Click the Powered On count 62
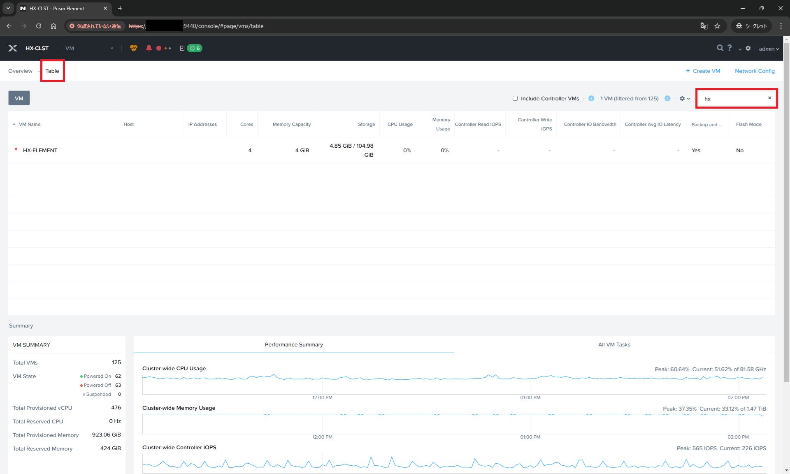This screenshot has height=474, width=790. click(118, 376)
